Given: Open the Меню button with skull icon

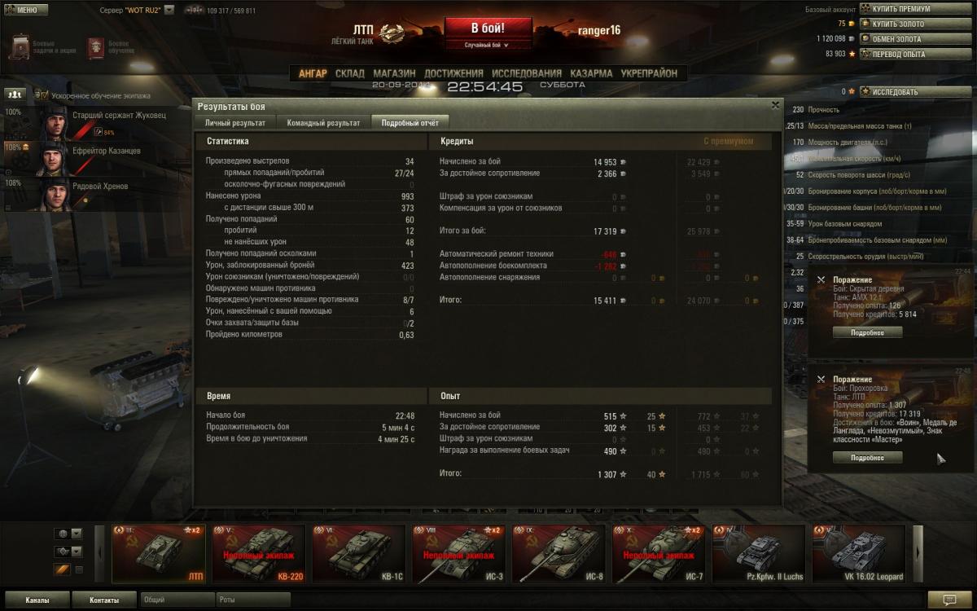Looking at the screenshot, I should click(x=25, y=10).
